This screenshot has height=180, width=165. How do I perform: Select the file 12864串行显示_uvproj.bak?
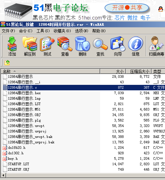[31, 142]
